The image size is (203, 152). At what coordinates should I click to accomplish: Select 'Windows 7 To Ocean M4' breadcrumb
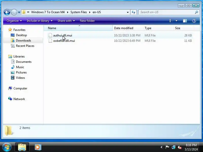pyautogui.click(x=48, y=12)
